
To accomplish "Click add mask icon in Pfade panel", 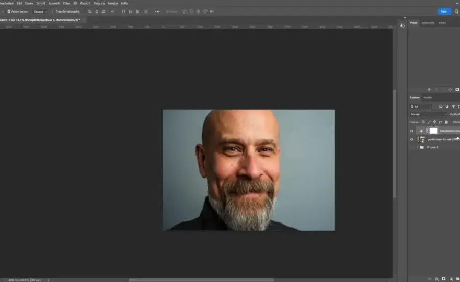I will [x=457, y=89].
